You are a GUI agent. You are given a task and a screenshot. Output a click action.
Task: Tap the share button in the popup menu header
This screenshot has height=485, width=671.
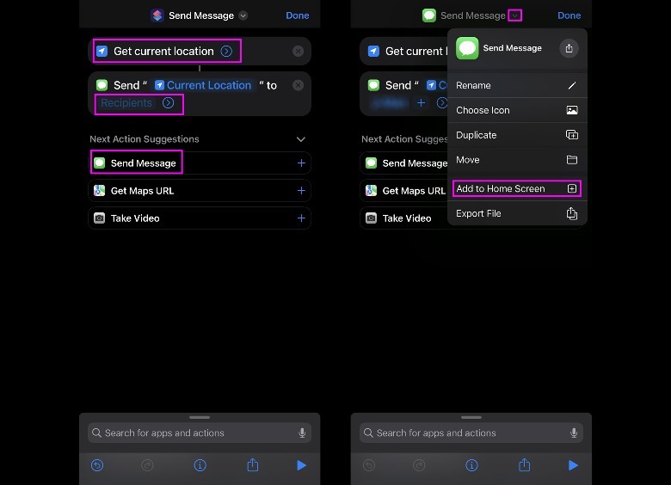tap(569, 48)
